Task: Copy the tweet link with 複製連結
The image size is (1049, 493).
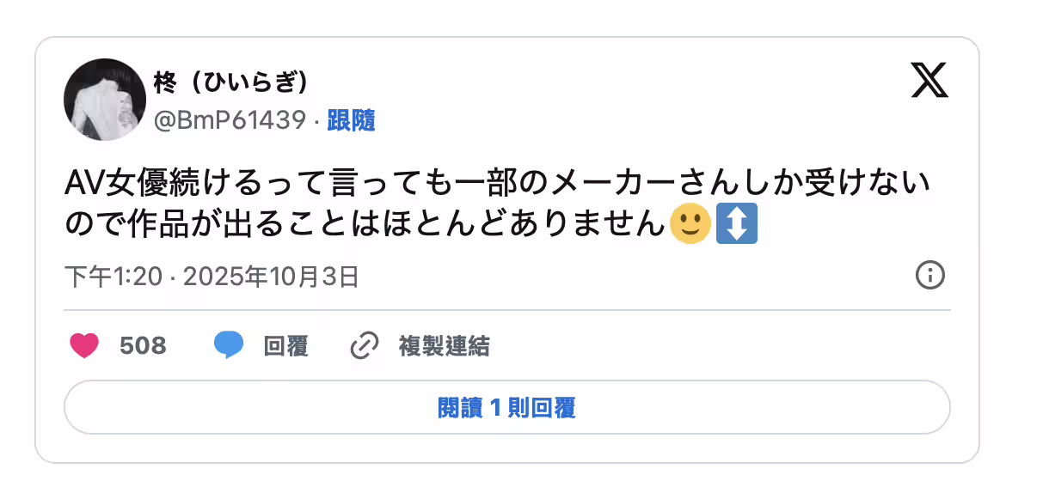Action: point(444,346)
